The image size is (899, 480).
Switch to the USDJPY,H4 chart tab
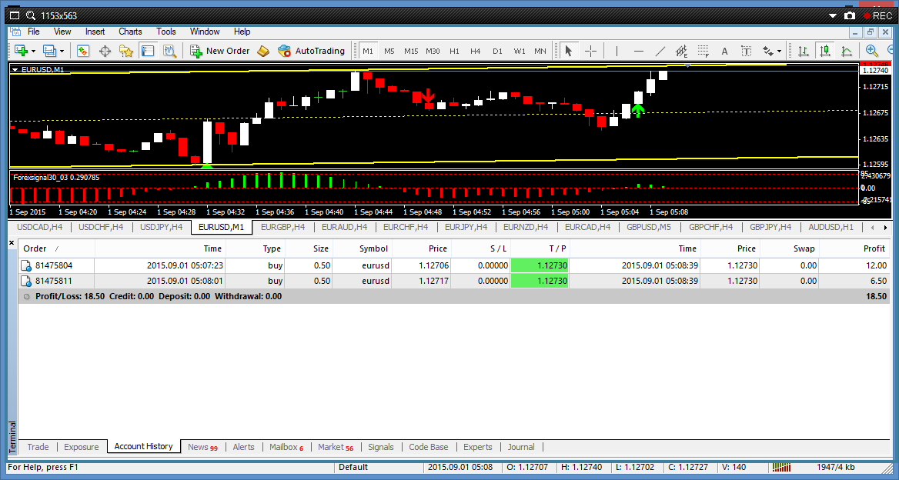(161, 227)
